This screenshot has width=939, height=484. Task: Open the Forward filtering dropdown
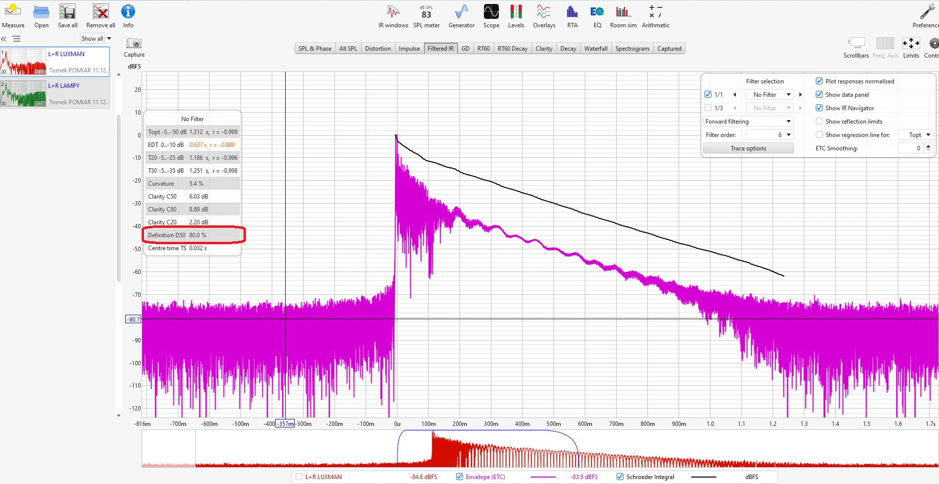click(748, 122)
